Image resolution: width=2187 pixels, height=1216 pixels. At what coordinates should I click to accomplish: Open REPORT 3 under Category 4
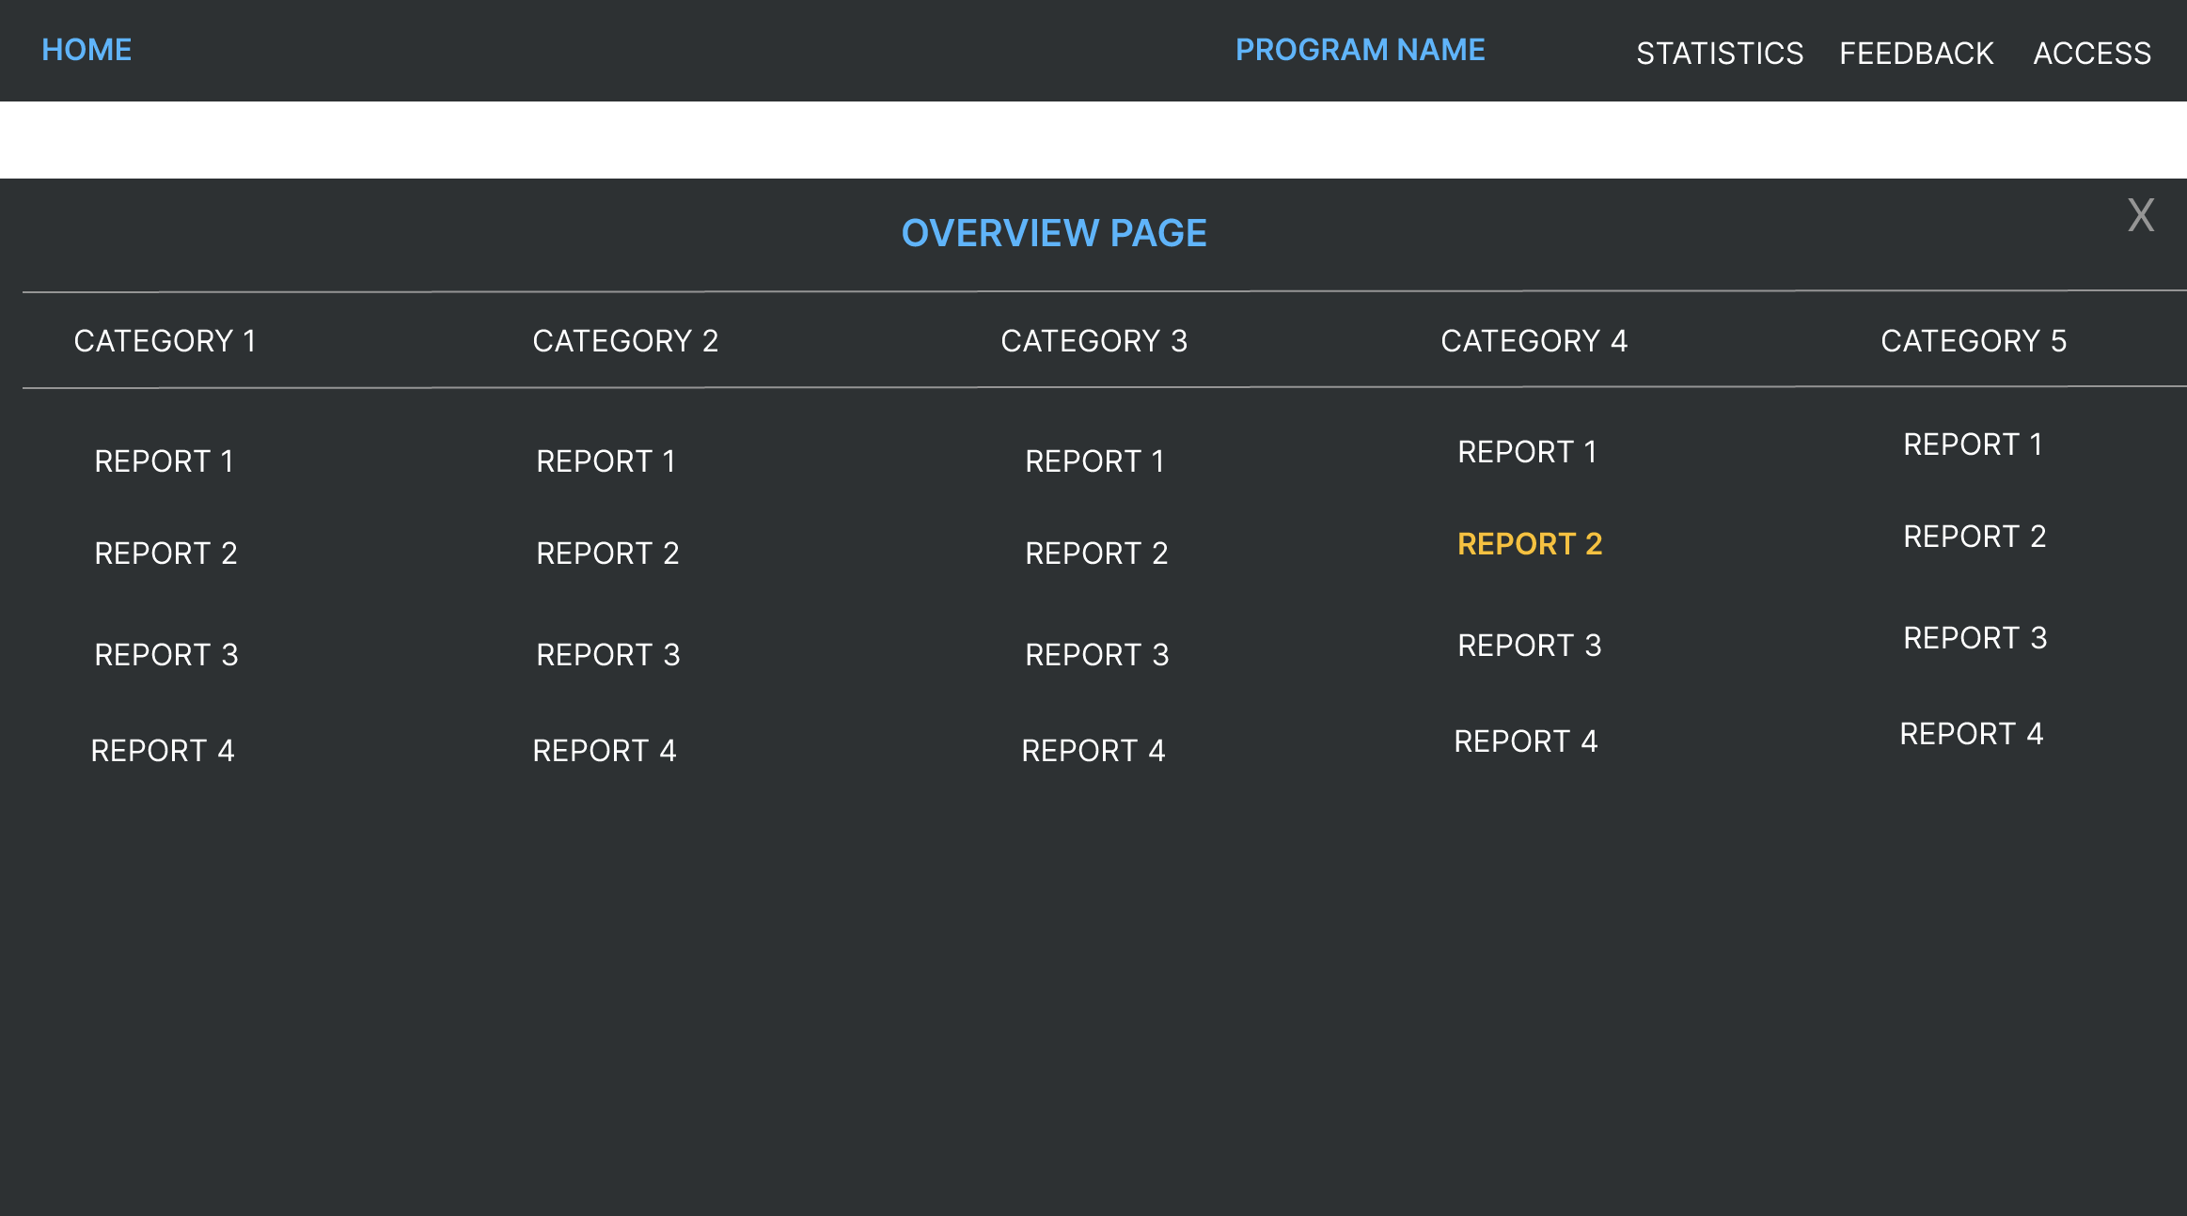(x=1529, y=646)
